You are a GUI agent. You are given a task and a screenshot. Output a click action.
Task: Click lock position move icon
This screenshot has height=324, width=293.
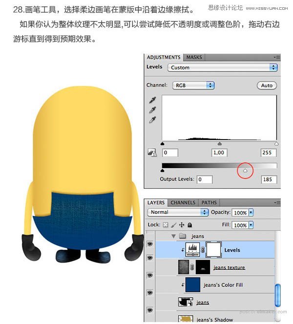tap(182, 225)
